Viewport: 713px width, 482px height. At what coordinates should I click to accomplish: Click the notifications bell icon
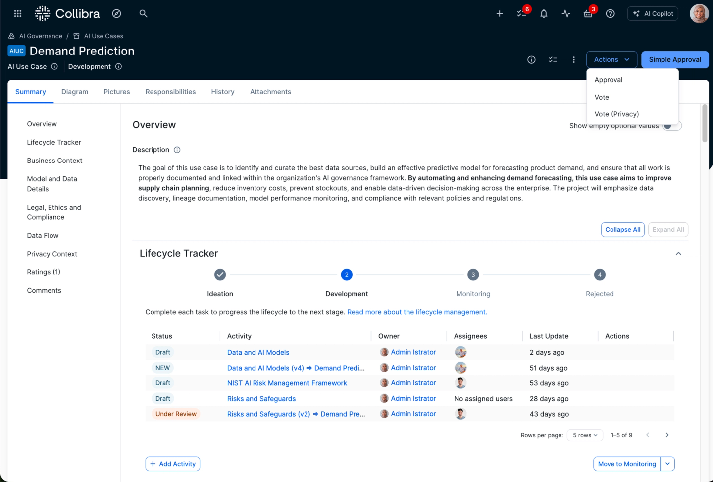coord(543,13)
